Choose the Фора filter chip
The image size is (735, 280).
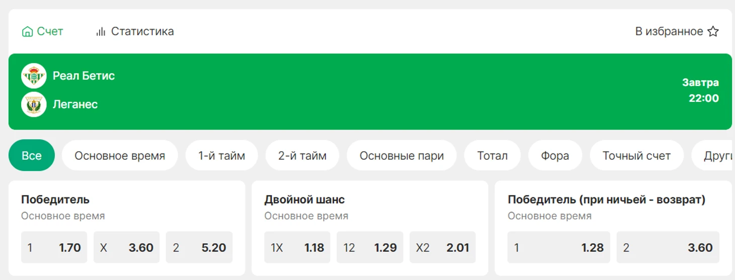click(555, 156)
